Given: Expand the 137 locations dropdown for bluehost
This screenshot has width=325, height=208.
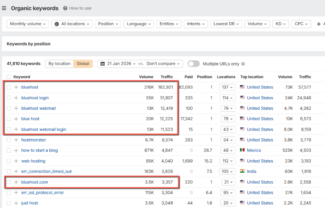Looking at the screenshot, I should click(227, 87).
